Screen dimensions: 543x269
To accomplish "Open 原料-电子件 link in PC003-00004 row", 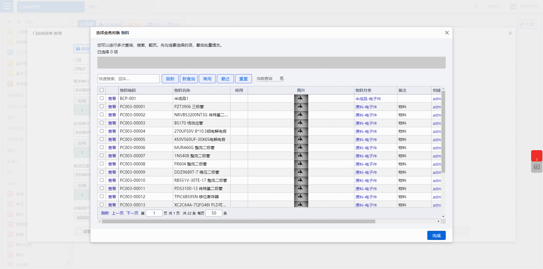I will pyautogui.click(x=366, y=132).
